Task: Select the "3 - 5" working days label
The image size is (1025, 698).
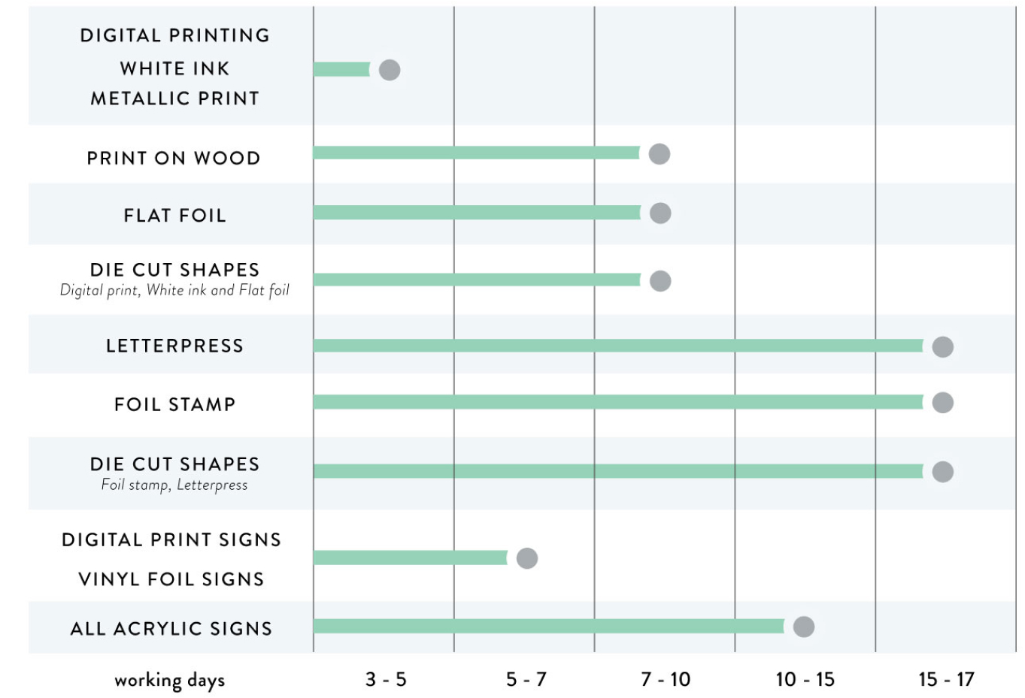Action: click(x=386, y=679)
